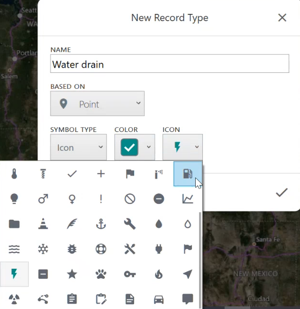This screenshot has width=300, height=309.
Task: Select the gas pump icon
Action: click(x=187, y=174)
